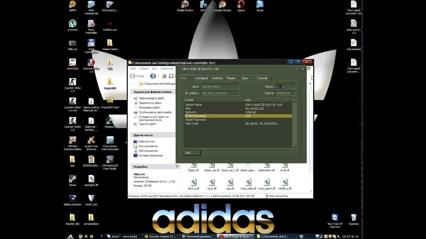This screenshot has width=426, height=239.
Task: Click the variable list scroll-up arrow
Action: 294,100
